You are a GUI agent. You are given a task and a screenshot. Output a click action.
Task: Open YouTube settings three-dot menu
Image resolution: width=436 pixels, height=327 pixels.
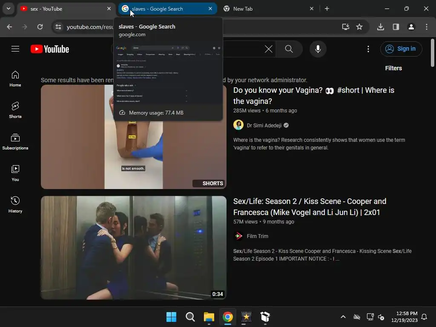tap(368, 49)
